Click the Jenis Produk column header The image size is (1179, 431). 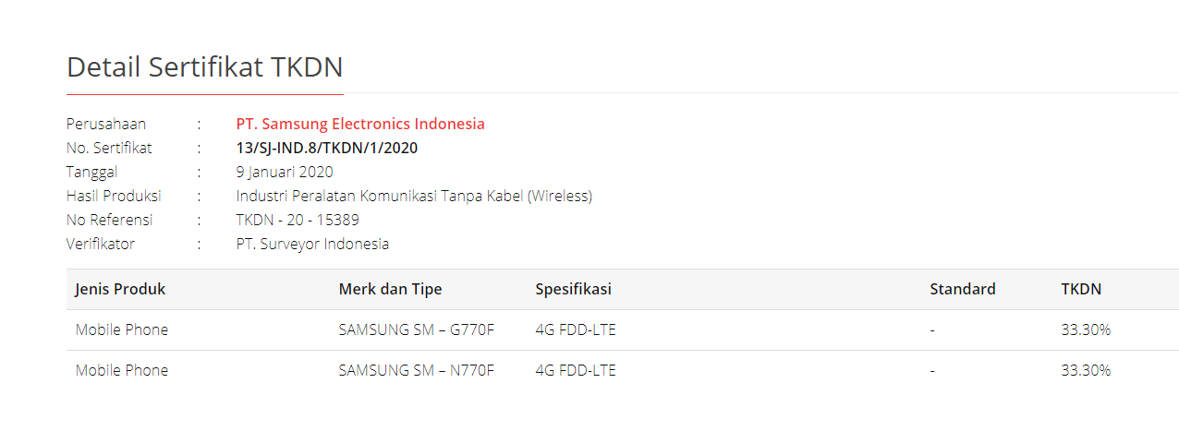pos(121,289)
